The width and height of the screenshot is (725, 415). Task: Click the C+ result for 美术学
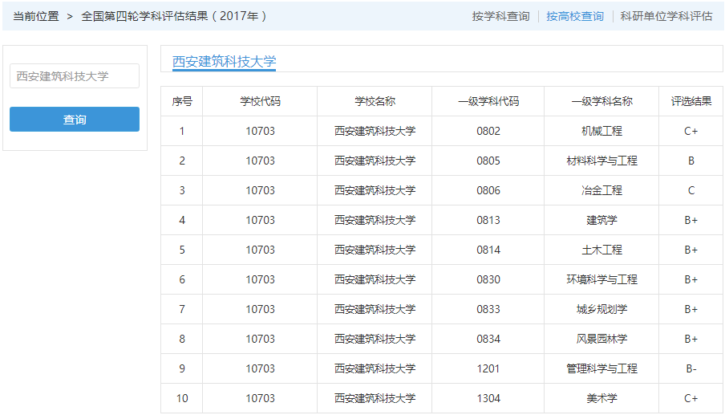pos(691,398)
